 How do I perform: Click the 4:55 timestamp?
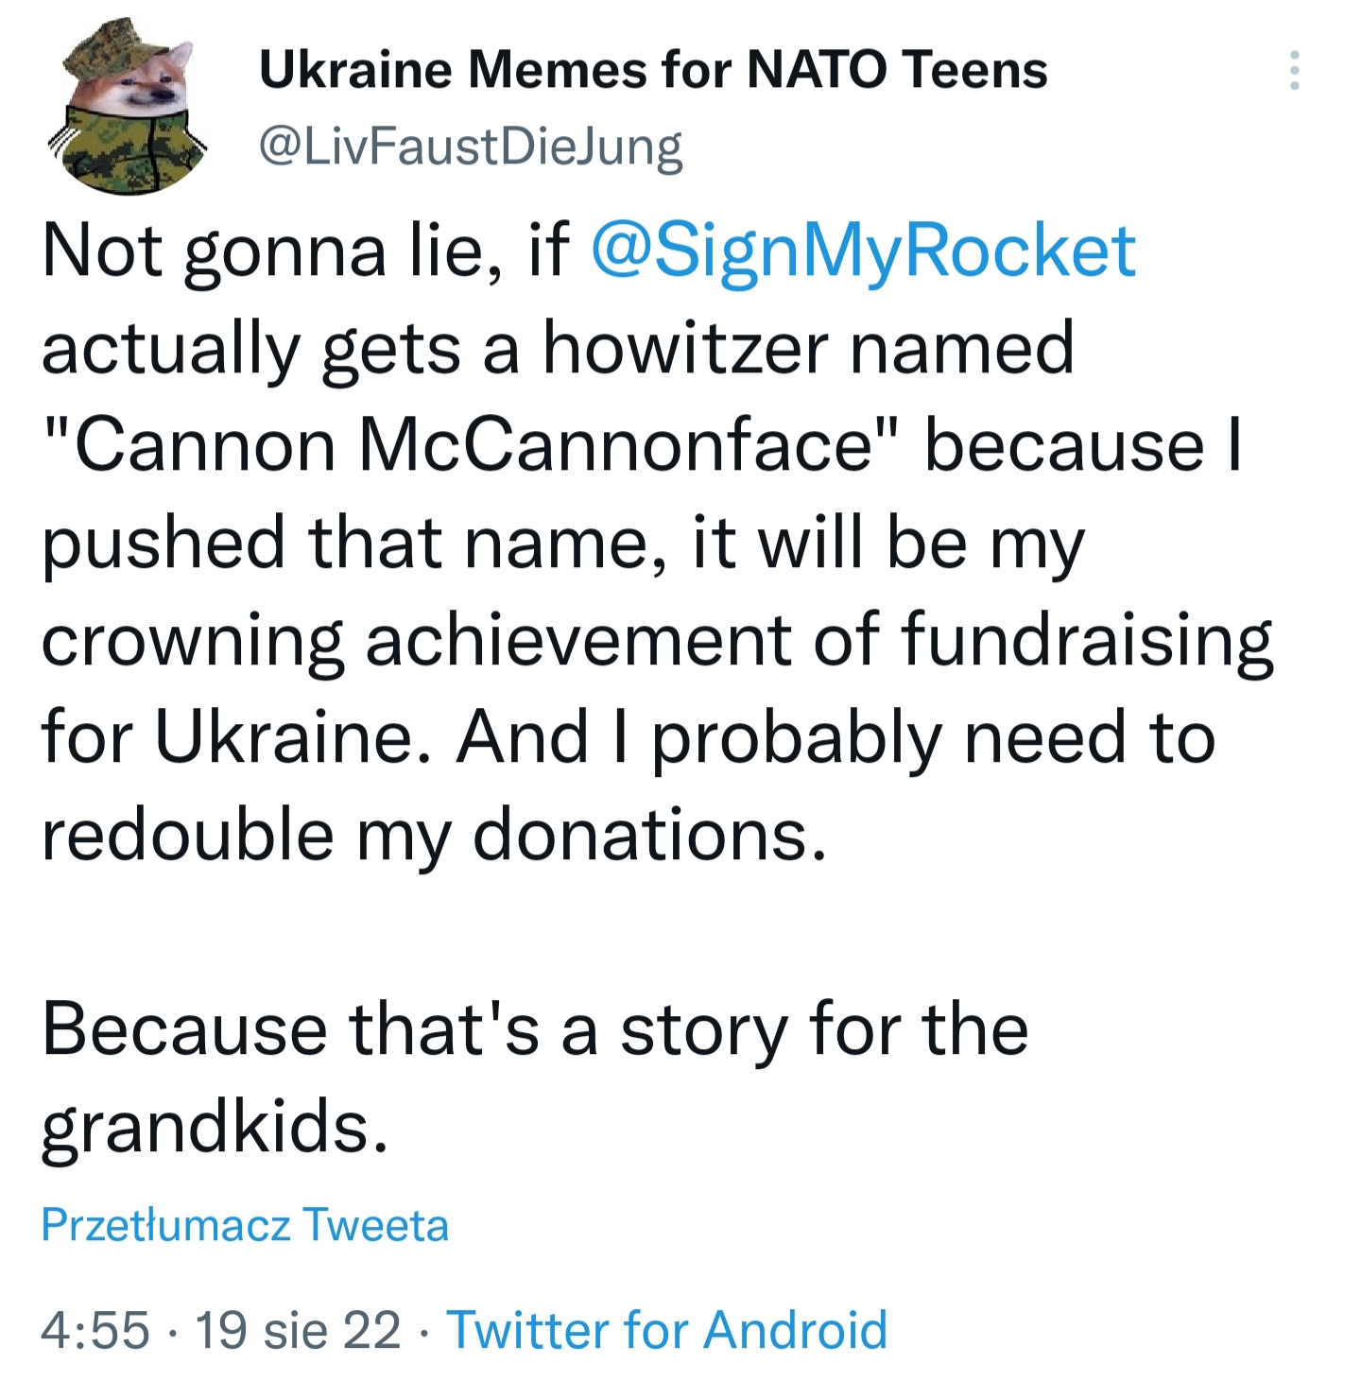point(95,1330)
